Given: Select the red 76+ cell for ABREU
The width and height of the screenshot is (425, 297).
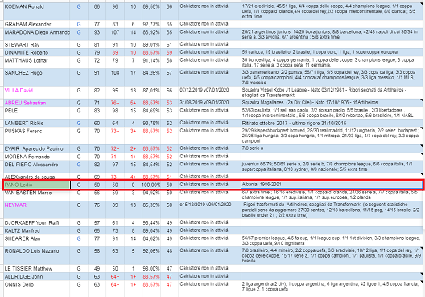Looking at the screenshot, I should [115, 103].
